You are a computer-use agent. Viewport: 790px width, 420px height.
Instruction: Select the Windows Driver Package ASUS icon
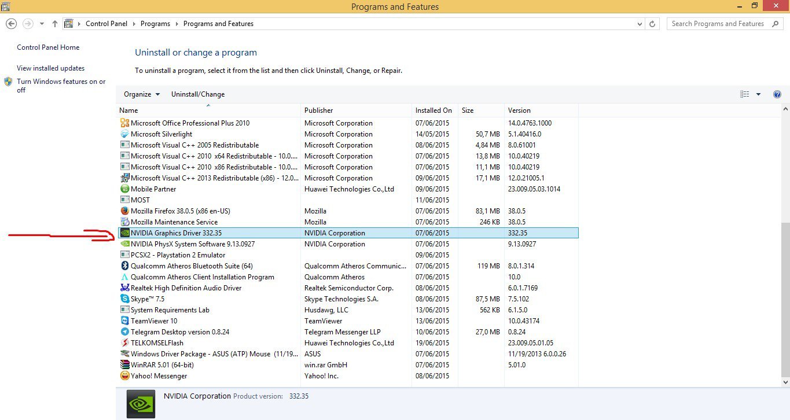(124, 354)
